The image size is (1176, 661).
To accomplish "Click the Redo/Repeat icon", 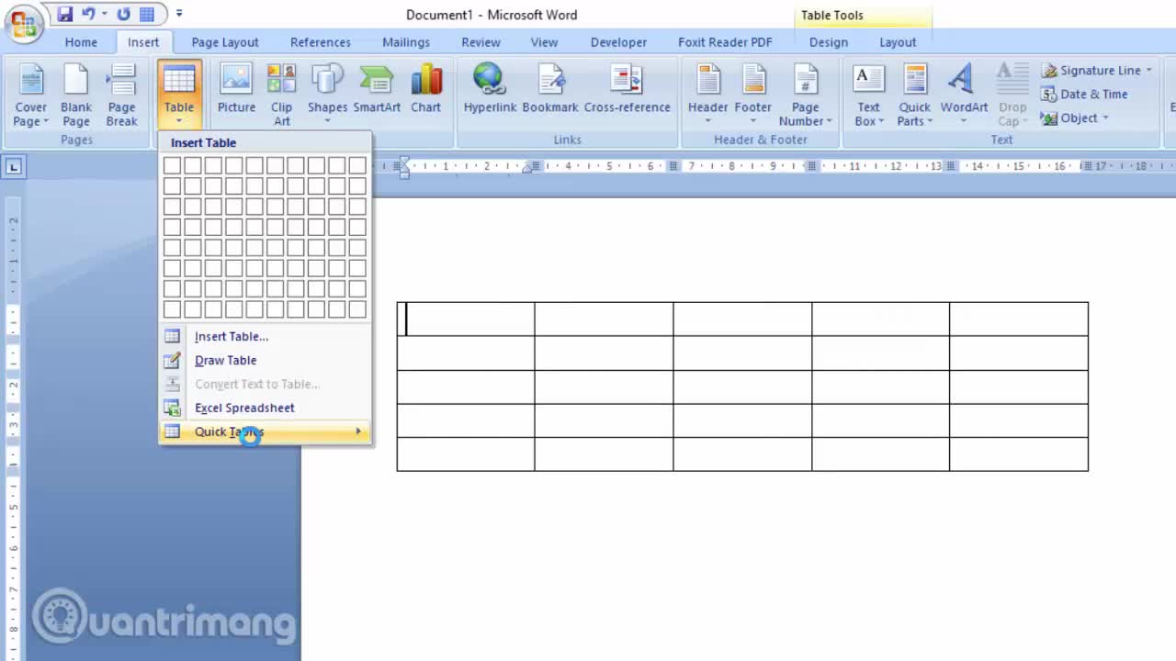I will click(x=124, y=14).
